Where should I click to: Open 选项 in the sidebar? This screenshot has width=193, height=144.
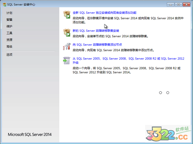9,55
